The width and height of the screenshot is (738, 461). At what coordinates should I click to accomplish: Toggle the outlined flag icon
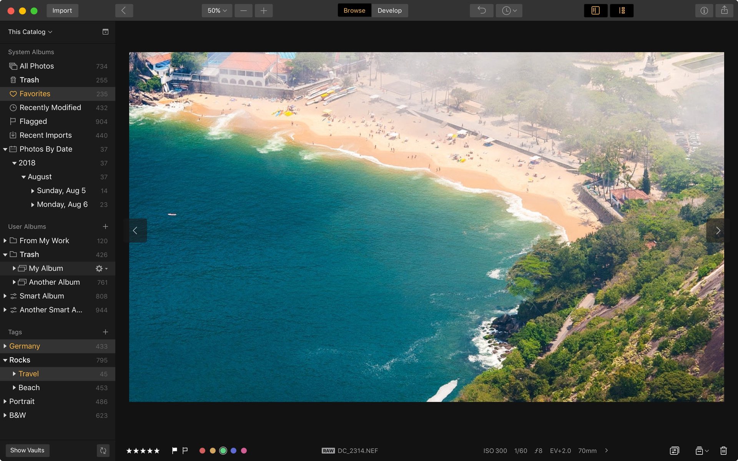tap(185, 450)
